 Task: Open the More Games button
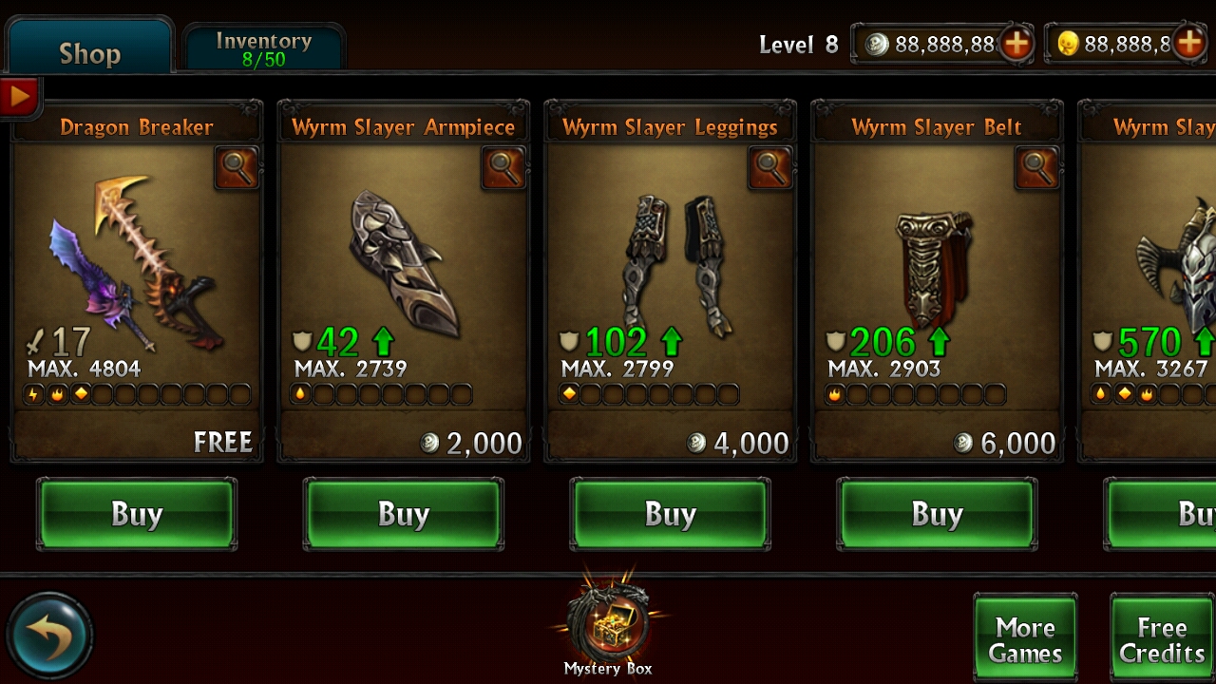(x=1025, y=638)
